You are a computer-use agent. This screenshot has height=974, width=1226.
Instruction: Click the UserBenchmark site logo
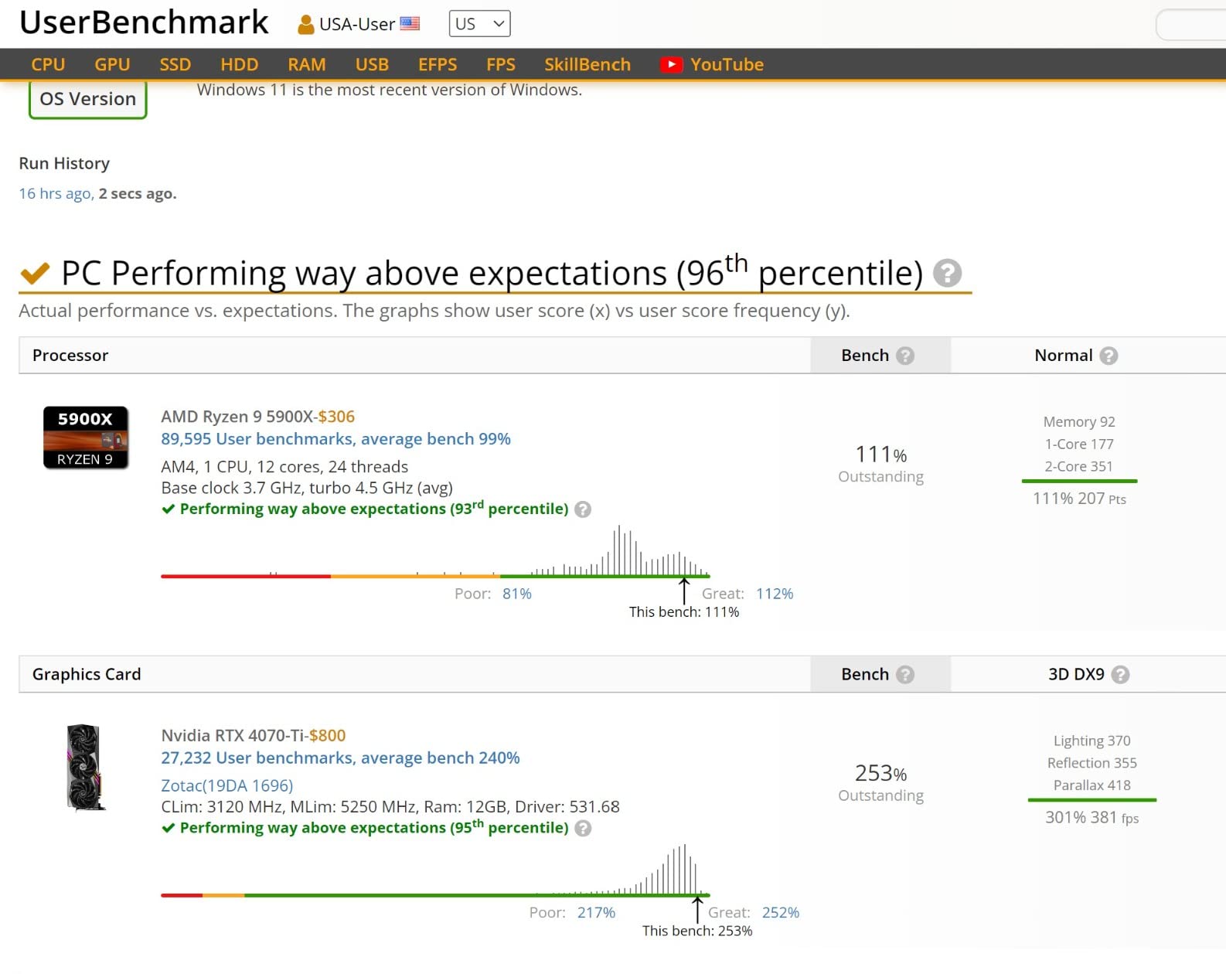(144, 22)
